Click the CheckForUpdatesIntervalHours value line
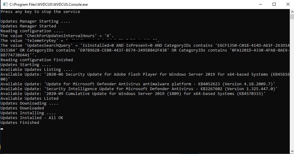The image size is (294, 154). (57, 36)
